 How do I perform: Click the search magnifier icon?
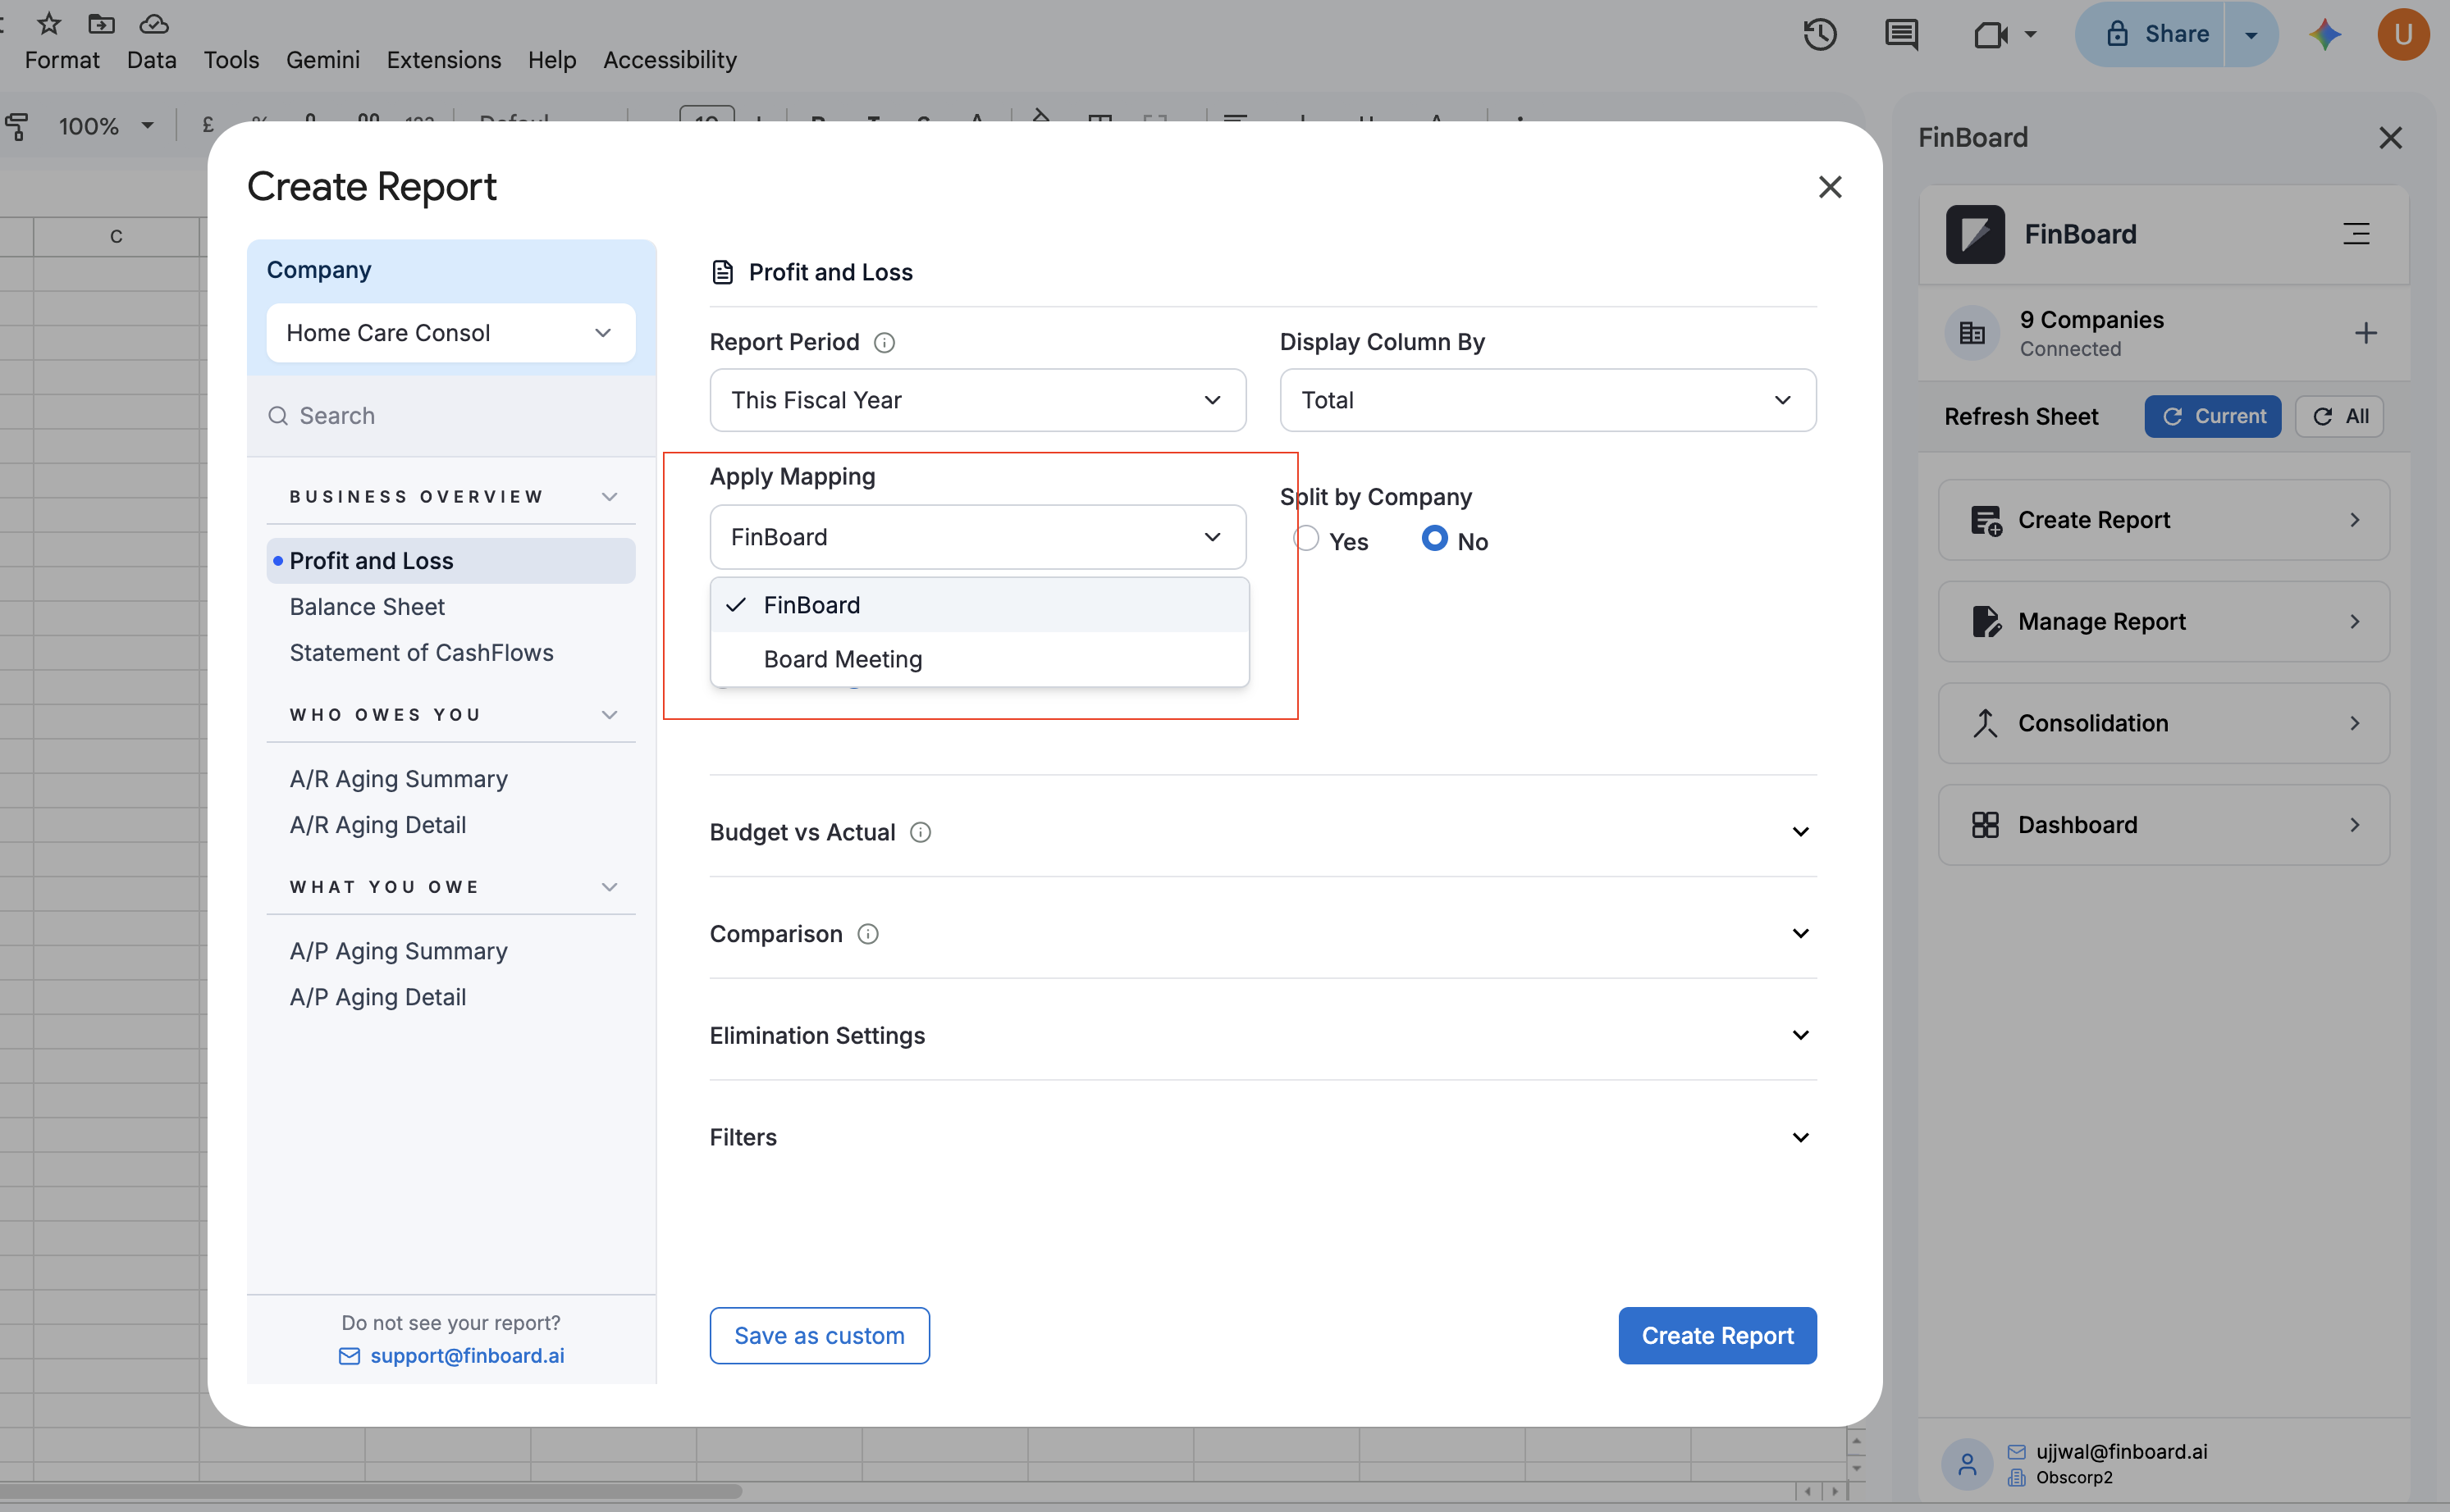click(x=278, y=416)
